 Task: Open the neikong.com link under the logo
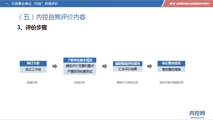[197, 118]
